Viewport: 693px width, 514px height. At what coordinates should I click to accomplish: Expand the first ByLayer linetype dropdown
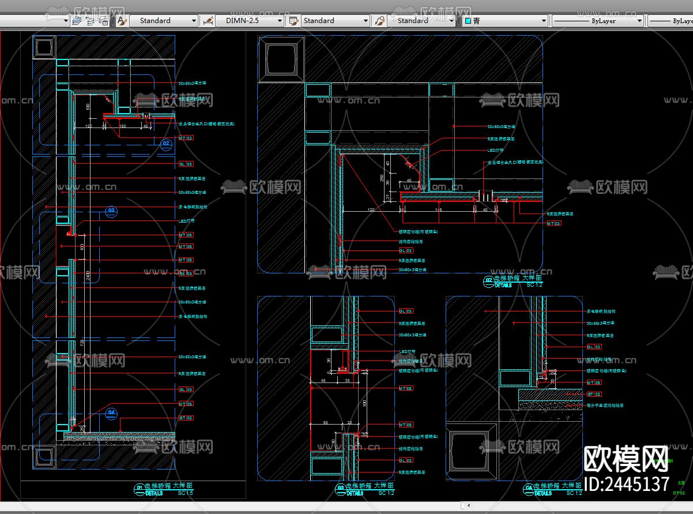639,21
